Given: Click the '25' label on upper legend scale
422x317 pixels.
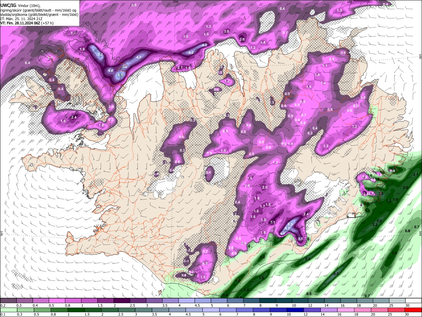Looking at the screenshot, I should pyautogui.click(x=391, y=305).
